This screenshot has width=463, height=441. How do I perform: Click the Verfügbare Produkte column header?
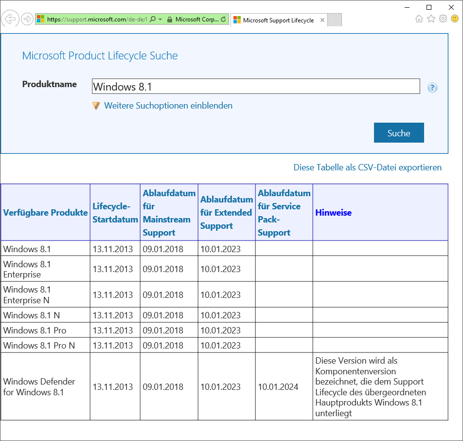pos(45,213)
